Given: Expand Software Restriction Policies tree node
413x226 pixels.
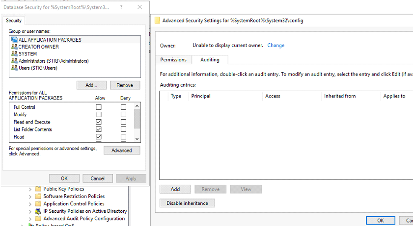Looking at the screenshot, I should 30,197.
